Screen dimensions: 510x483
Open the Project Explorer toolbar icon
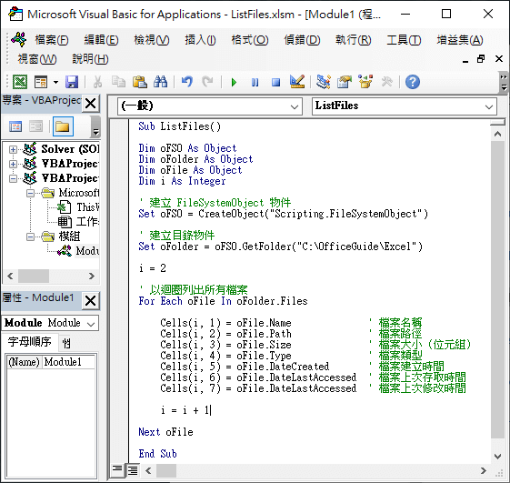pos(324,82)
